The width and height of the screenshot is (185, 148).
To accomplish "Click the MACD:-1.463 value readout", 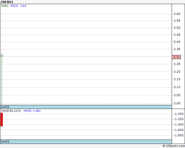I will coord(32,111).
